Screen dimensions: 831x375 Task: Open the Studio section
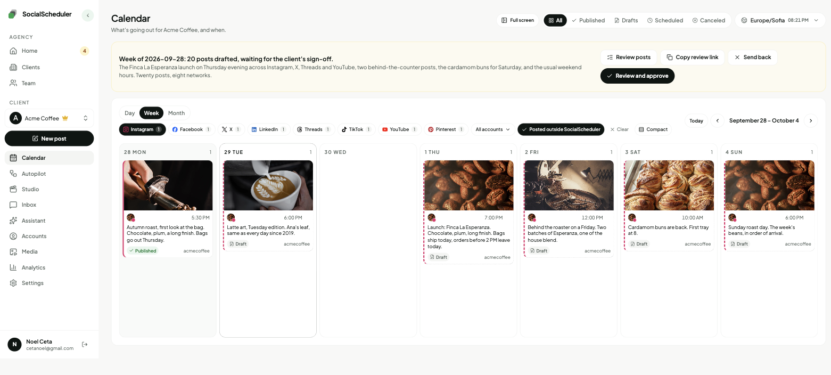(x=49, y=189)
